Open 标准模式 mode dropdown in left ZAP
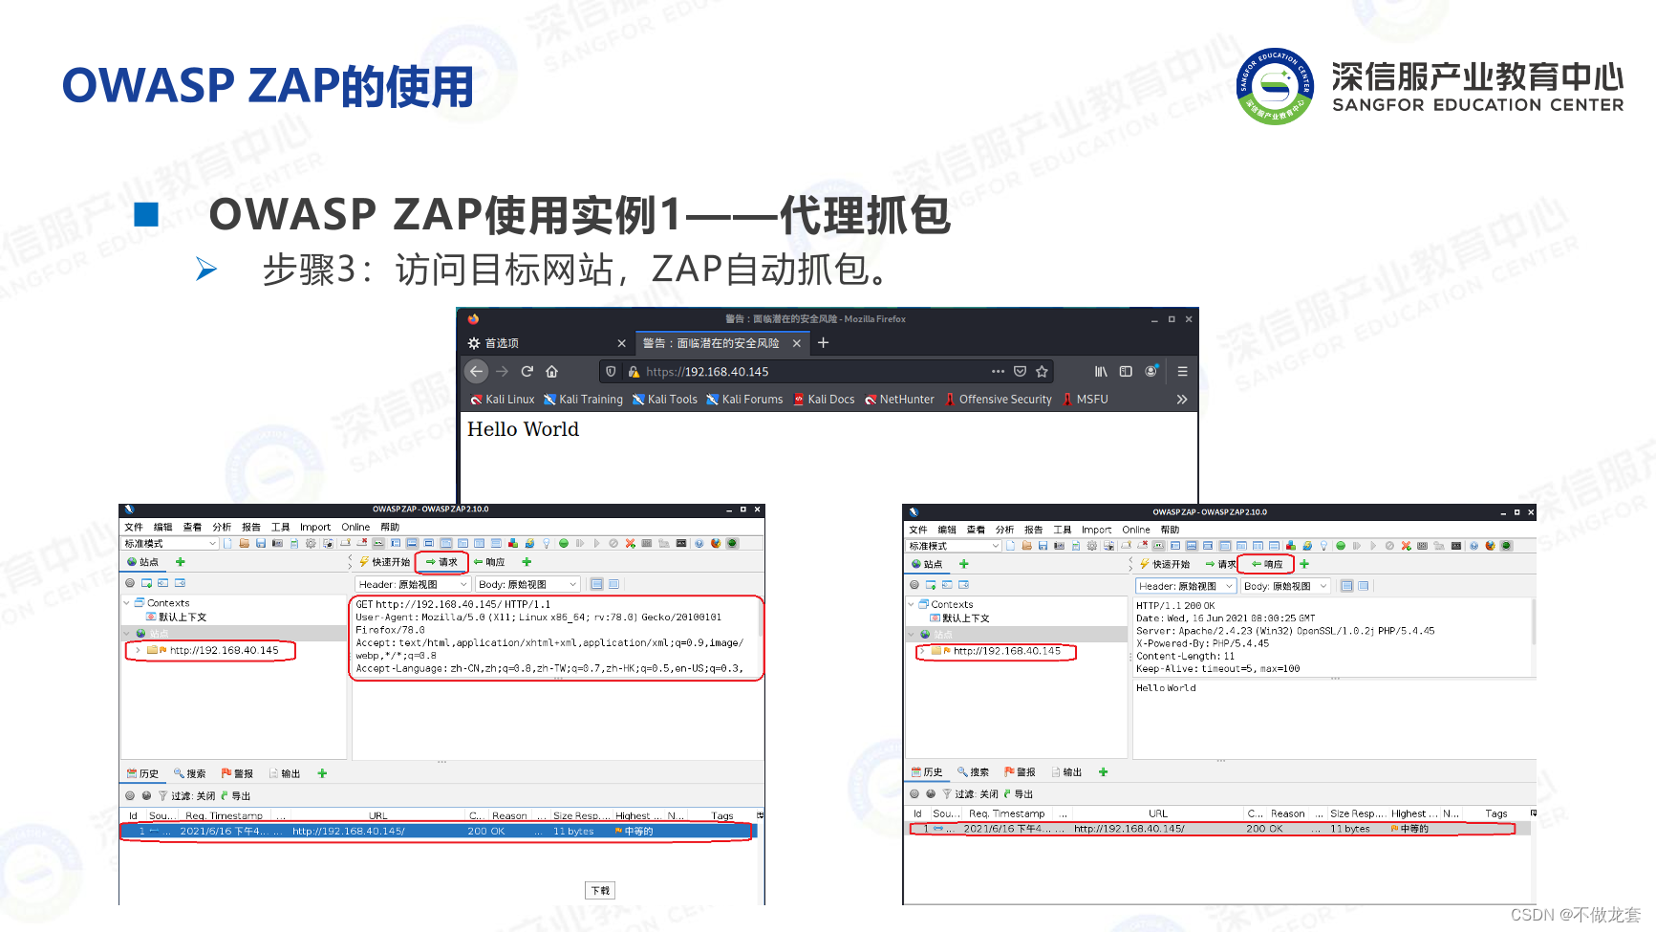 [170, 543]
